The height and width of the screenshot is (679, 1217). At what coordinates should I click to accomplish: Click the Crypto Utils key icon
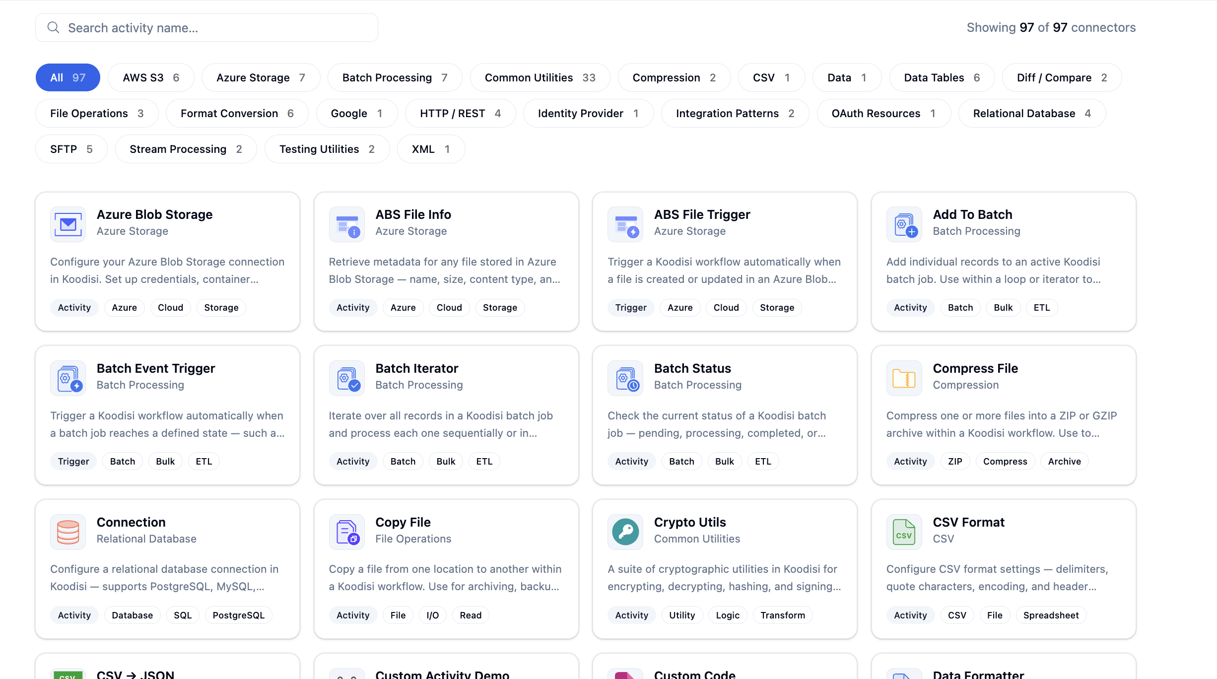625,532
